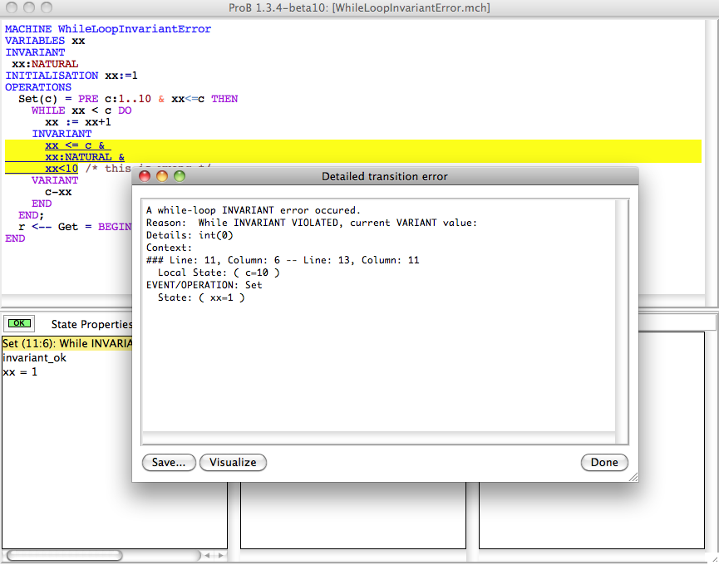Click the Visualize button
This screenshot has height=565, width=719.
pos(233,462)
